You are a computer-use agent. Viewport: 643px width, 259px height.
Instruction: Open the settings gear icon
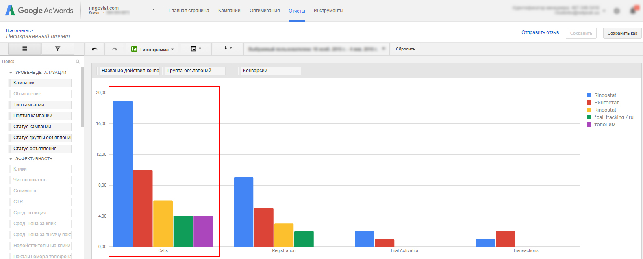point(617,11)
